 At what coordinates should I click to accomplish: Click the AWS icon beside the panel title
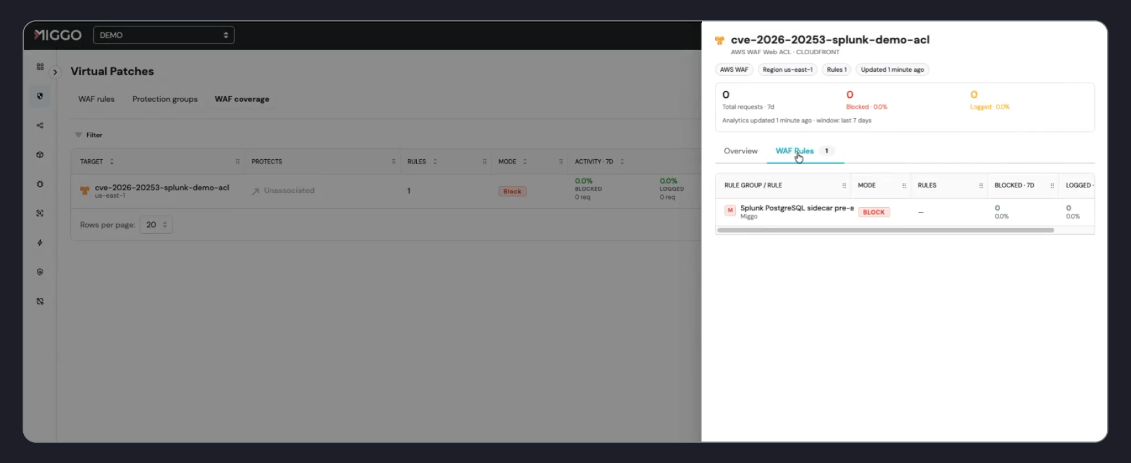719,41
